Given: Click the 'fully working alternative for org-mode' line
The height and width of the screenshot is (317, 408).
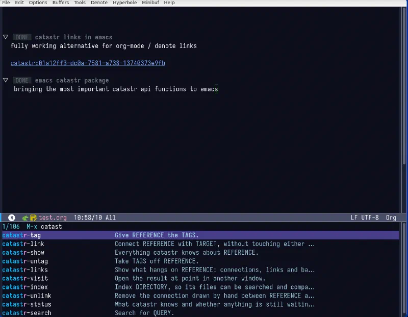Looking at the screenshot, I should pos(104,46).
